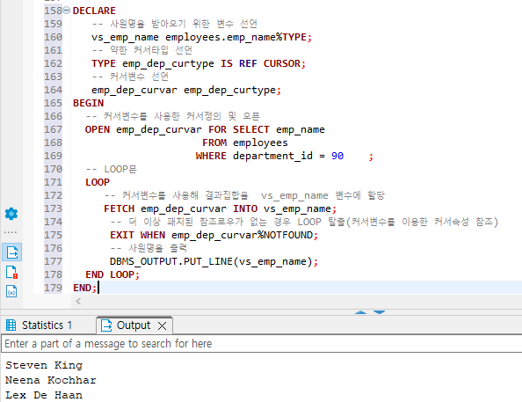Click the variables page icon in the sidebar

[x=11, y=291]
